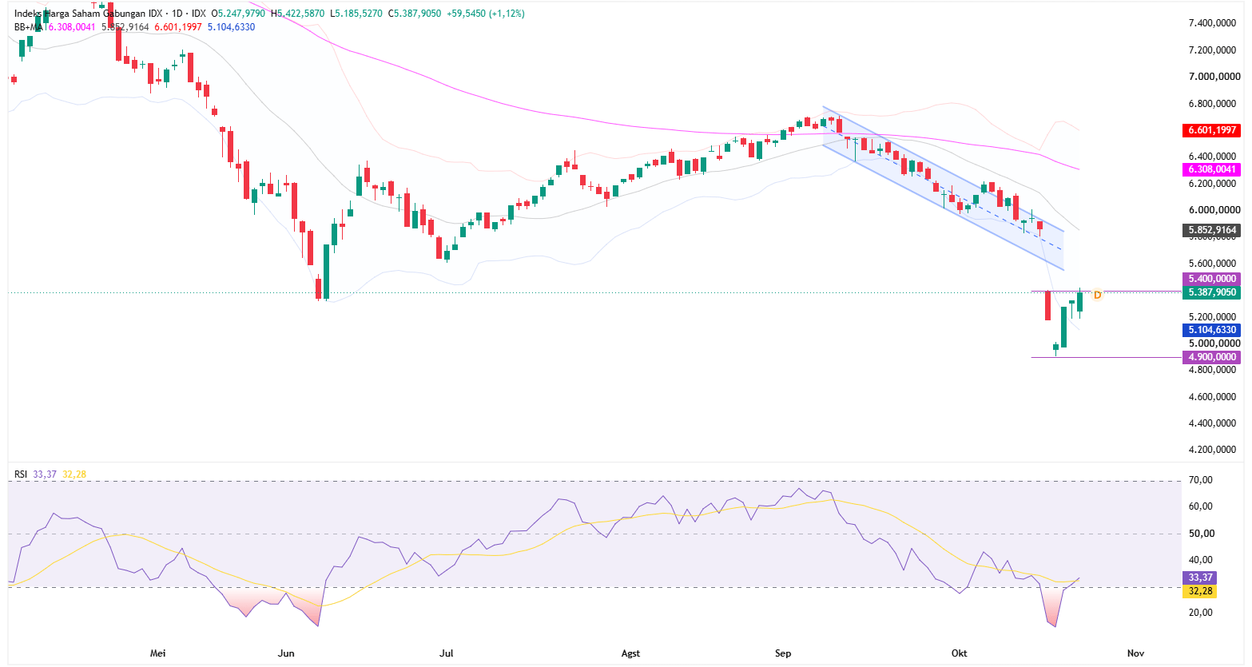Click the 6.000,0000 price axis tick
The width and height of the screenshot is (1252, 667).
click(x=1214, y=210)
